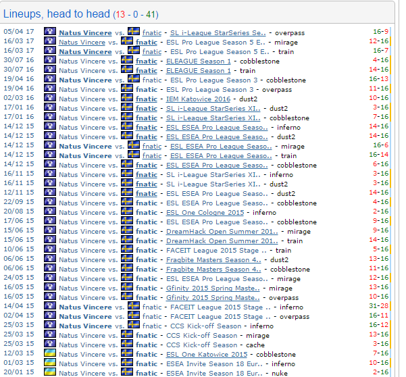Click the 31-28 score in 14/04 15 row

pyautogui.click(x=378, y=306)
